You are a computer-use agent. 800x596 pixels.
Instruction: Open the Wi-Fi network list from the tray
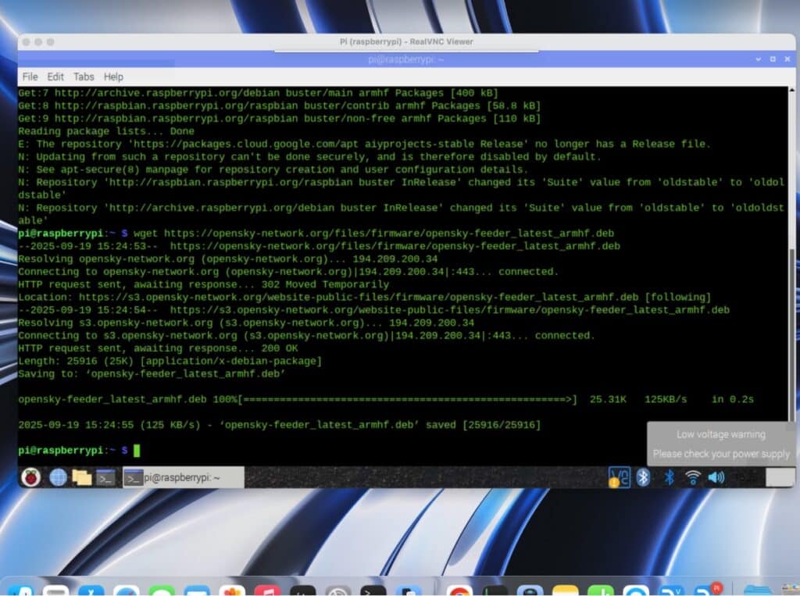(x=694, y=476)
